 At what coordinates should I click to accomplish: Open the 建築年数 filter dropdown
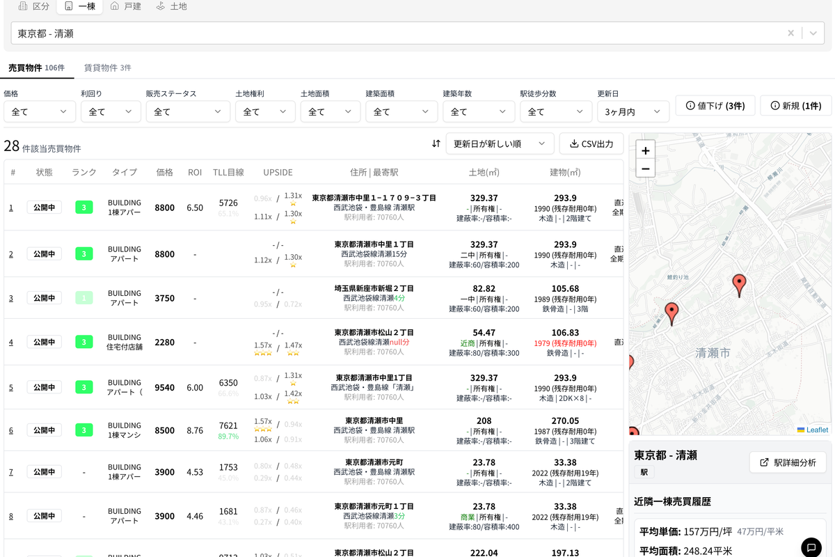[482, 111]
